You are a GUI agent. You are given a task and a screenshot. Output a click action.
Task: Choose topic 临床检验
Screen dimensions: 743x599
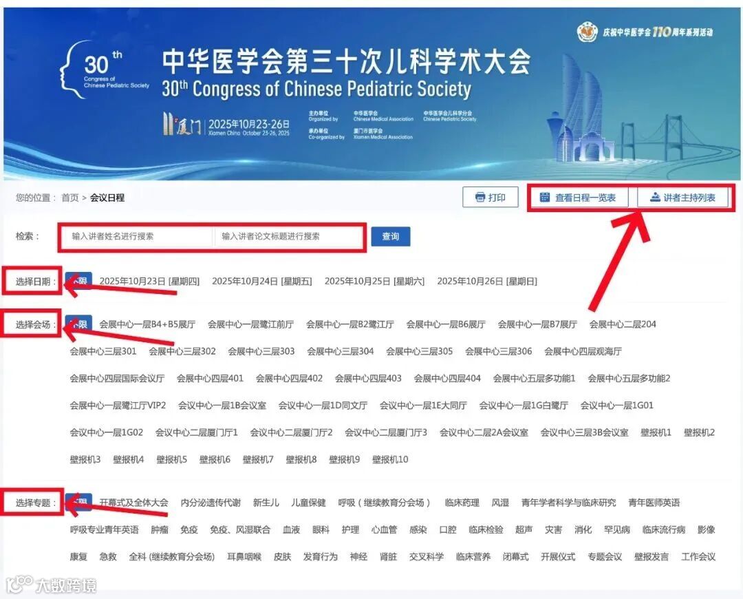point(486,529)
